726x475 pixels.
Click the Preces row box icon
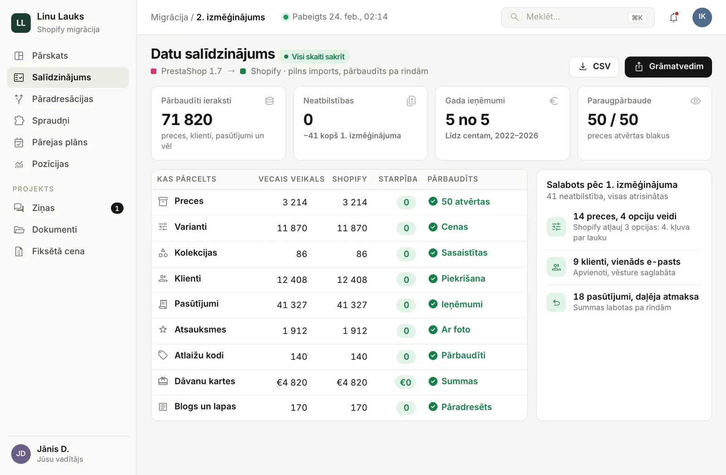pos(163,201)
